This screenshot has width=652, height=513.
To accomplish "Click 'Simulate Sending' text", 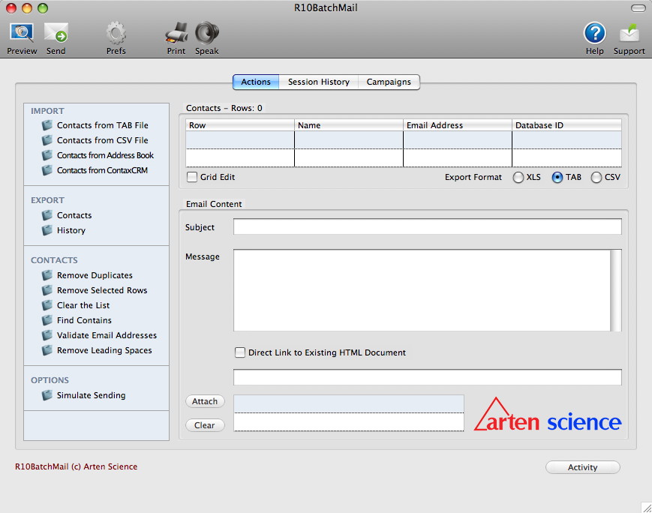I will tap(91, 395).
